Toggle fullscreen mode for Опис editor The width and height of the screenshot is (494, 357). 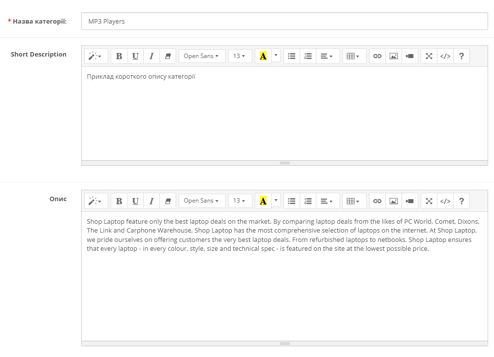coord(429,201)
